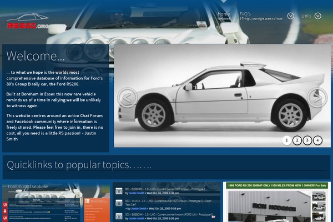Select slide 3 in the slideshow
Image resolution: width=333 pixels, height=222 pixels.
coord(307,140)
